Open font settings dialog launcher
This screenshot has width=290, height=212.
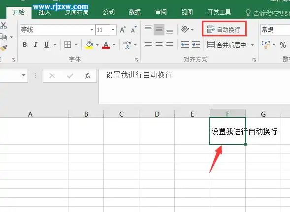[x=137, y=60]
